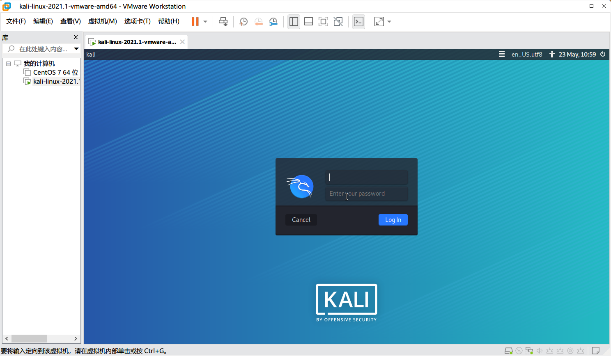Collapse the 我的计算机 tree node
This screenshot has width=611, height=356.
[8, 64]
